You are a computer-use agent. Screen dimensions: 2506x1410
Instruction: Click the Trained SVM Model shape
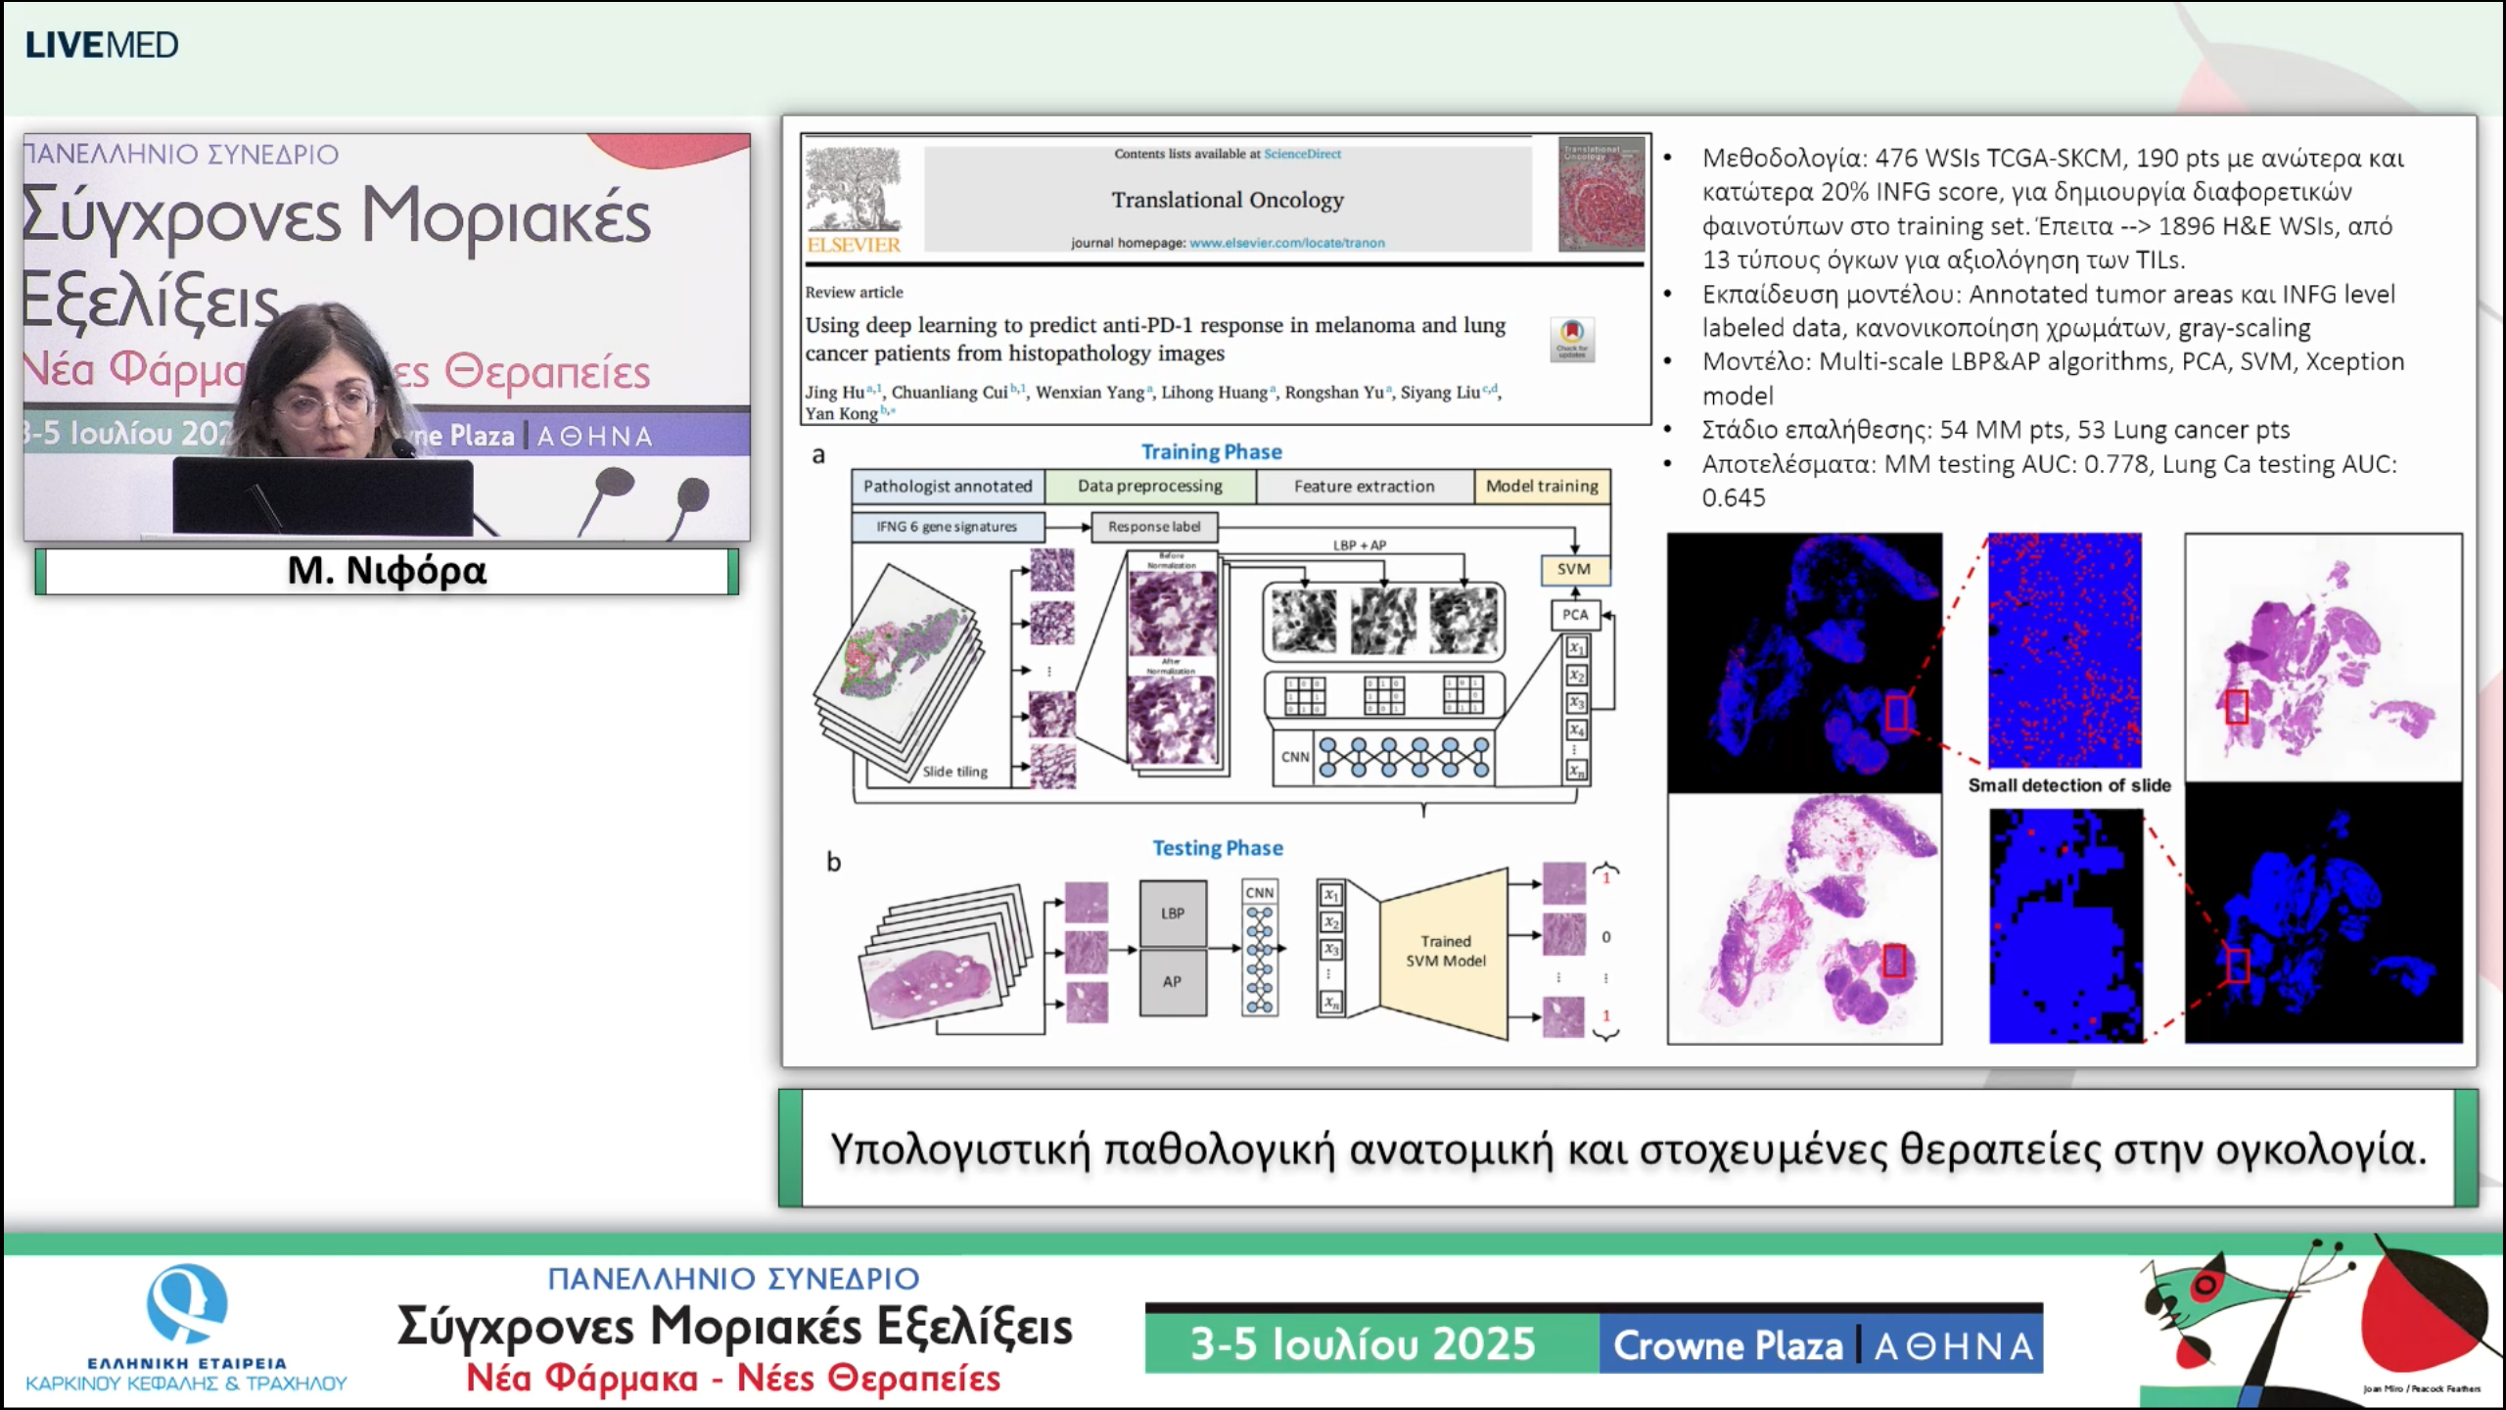[1445, 951]
